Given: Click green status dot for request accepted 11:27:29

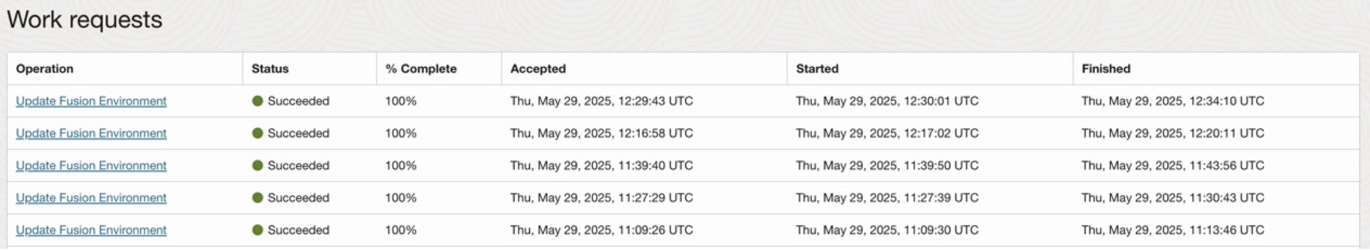Looking at the screenshot, I should coord(258,197).
